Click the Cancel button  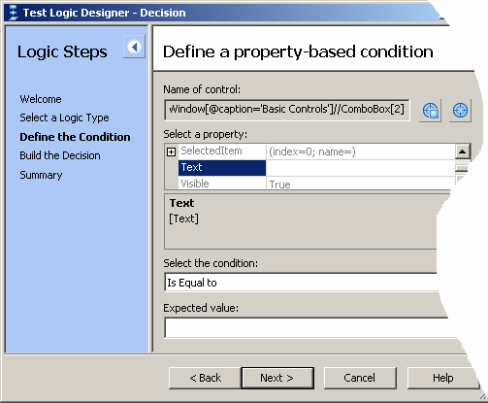point(360,378)
